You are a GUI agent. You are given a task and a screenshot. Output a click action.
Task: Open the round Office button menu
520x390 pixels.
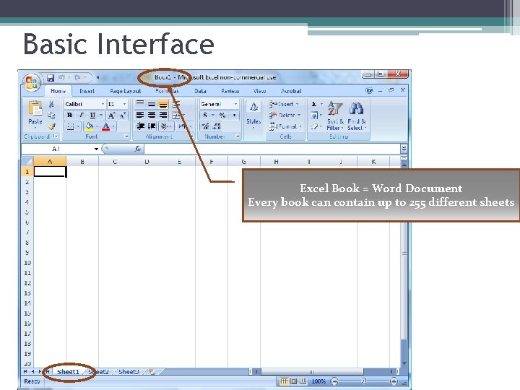pyautogui.click(x=32, y=82)
